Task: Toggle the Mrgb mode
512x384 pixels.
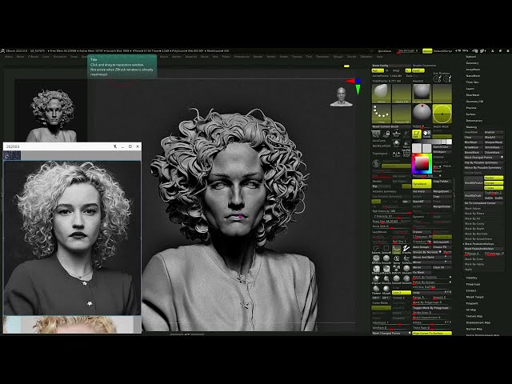Action: coord(396,70)
